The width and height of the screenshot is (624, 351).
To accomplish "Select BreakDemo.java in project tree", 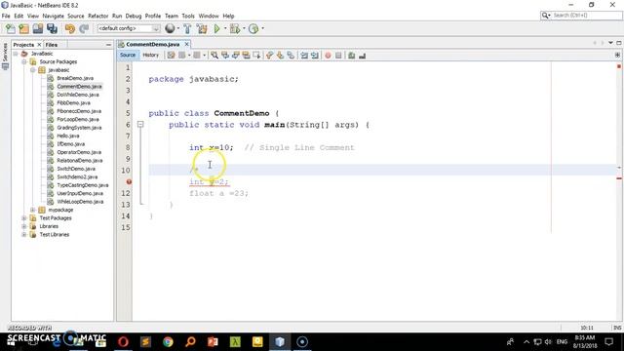I will pos(75,78).
